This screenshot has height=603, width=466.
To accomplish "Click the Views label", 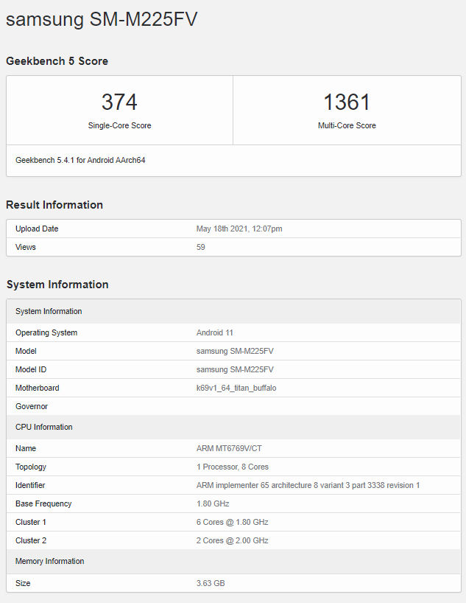I will point(25,247).
